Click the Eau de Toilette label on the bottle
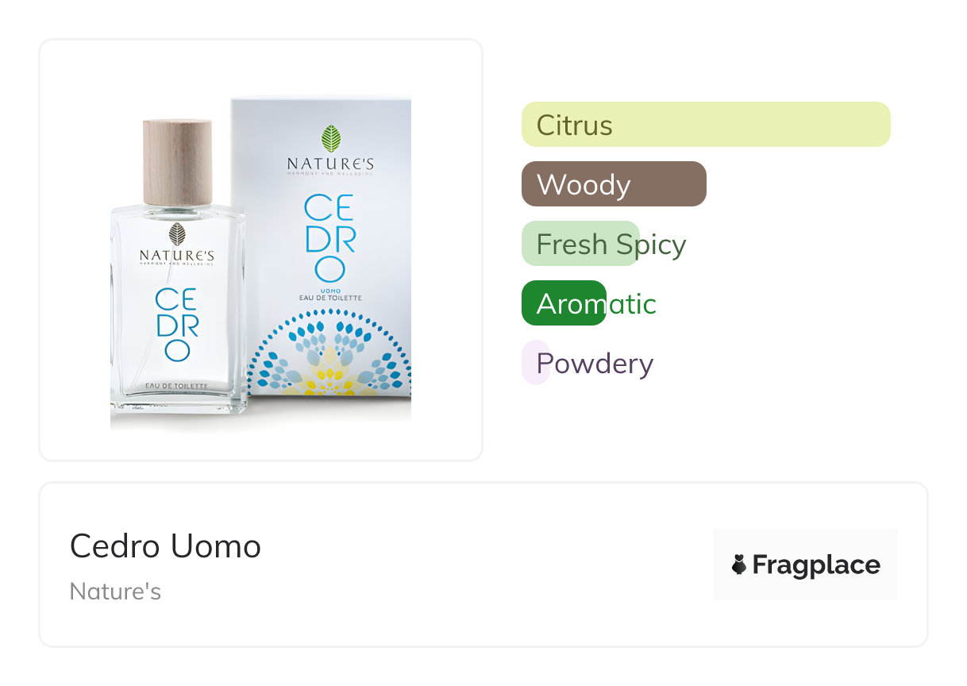Viewport: 967px width, 686px height. tap(176, 386)
